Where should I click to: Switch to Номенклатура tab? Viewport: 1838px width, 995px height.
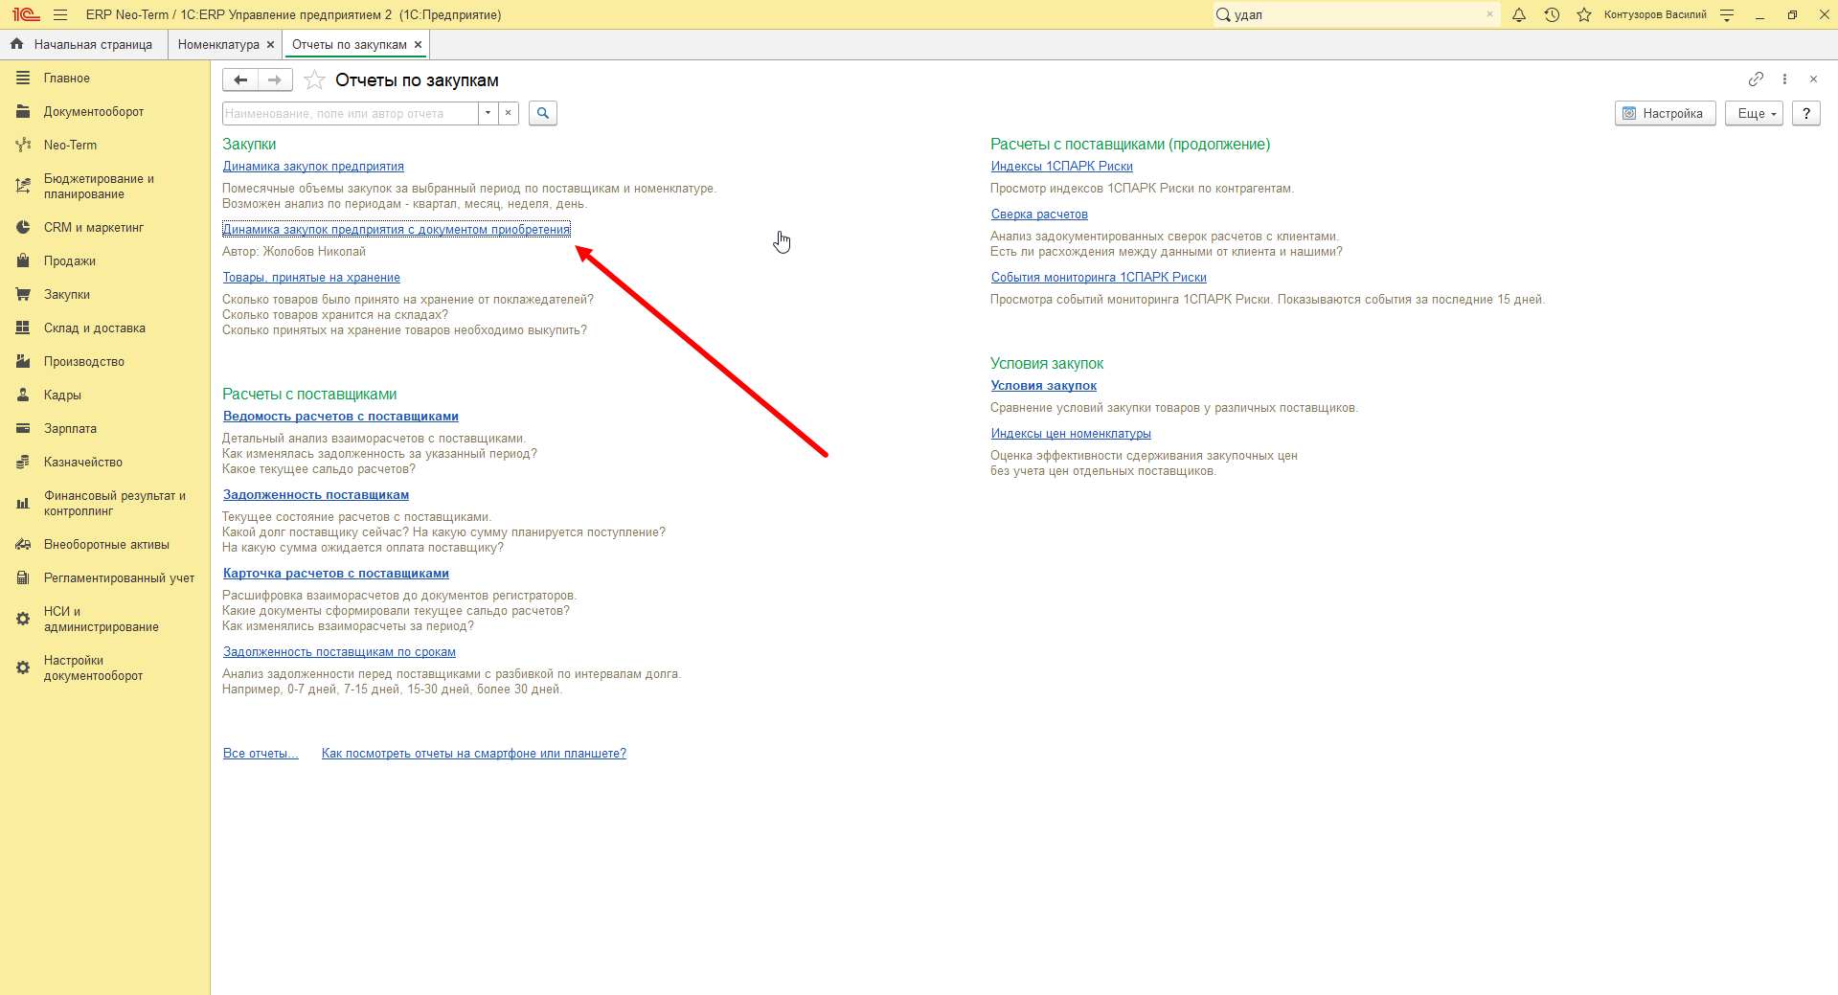tap(218, 45)
